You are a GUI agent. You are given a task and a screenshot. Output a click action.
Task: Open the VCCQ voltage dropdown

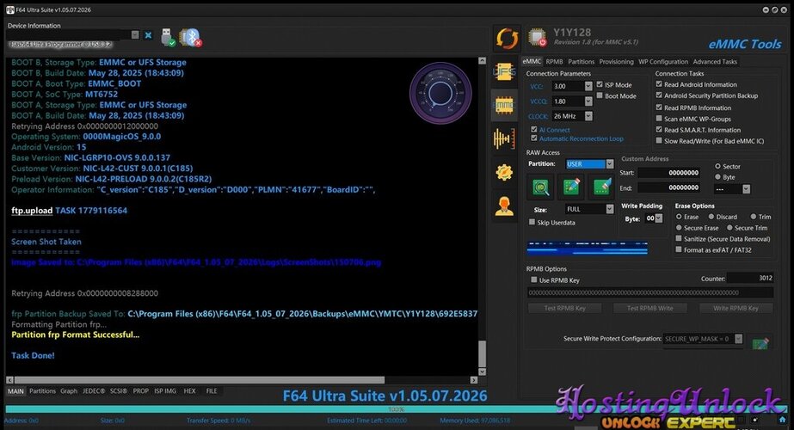pos(588,101)
